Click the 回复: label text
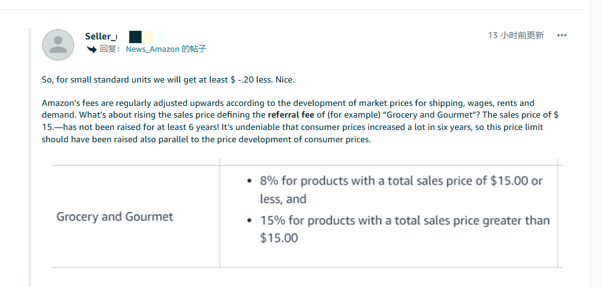602x287 pixels. [x=110, y=49]
